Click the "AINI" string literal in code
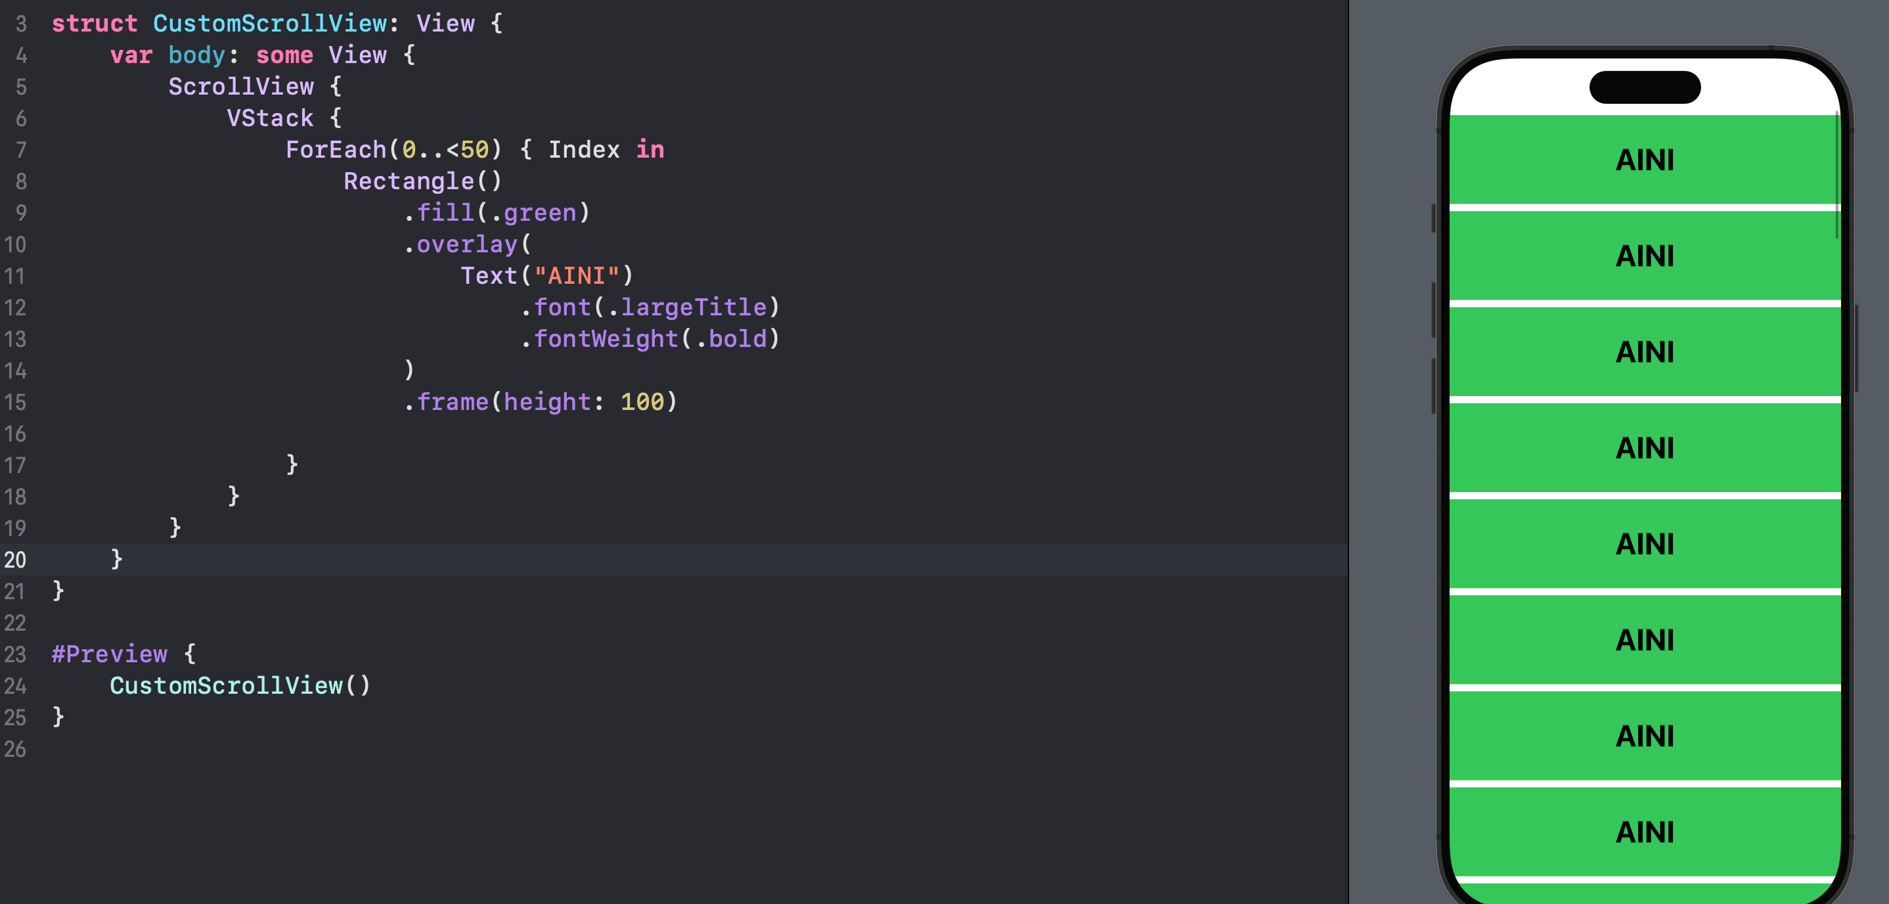Viewport: 1889px width, 904px height. (577, 276)
